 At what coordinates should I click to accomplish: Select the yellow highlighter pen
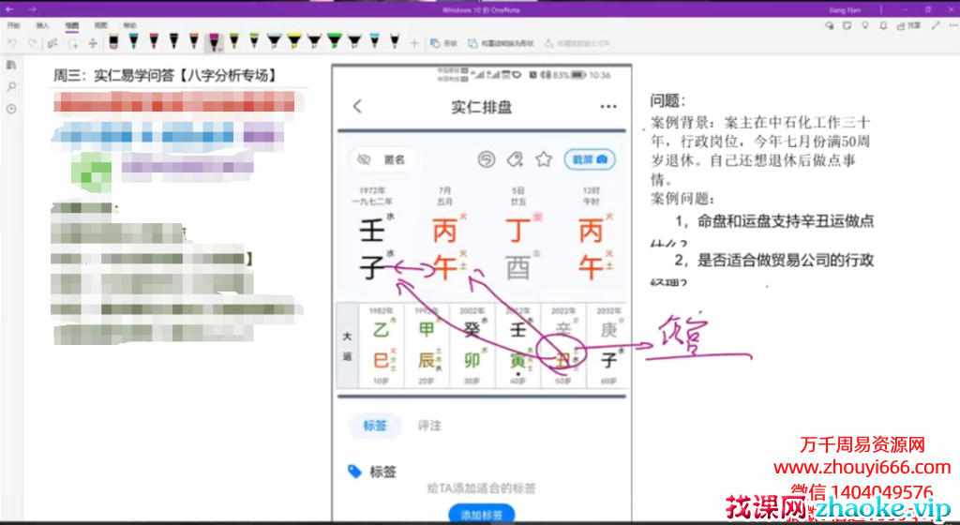tap(293, 42)
